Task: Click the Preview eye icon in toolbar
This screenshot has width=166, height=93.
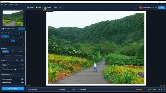Action: click(28, 7)
